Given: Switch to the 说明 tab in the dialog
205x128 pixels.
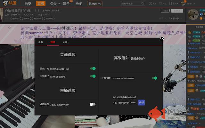Looking at the screenshot, I should tap(41, 42).
